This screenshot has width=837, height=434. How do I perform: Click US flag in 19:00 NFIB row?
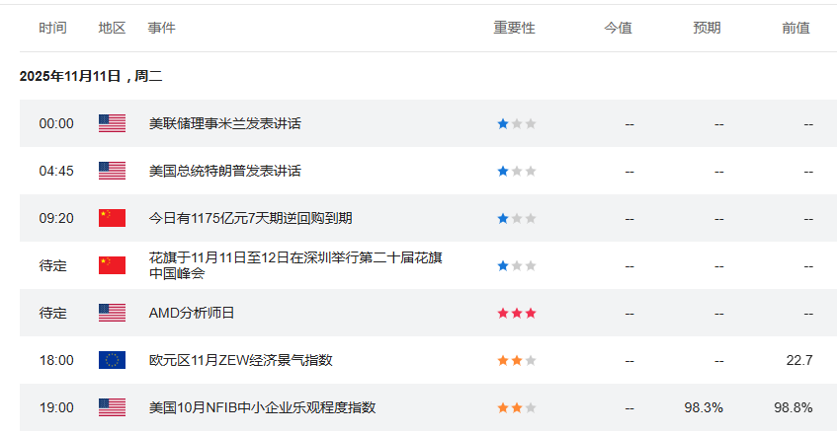112,408
